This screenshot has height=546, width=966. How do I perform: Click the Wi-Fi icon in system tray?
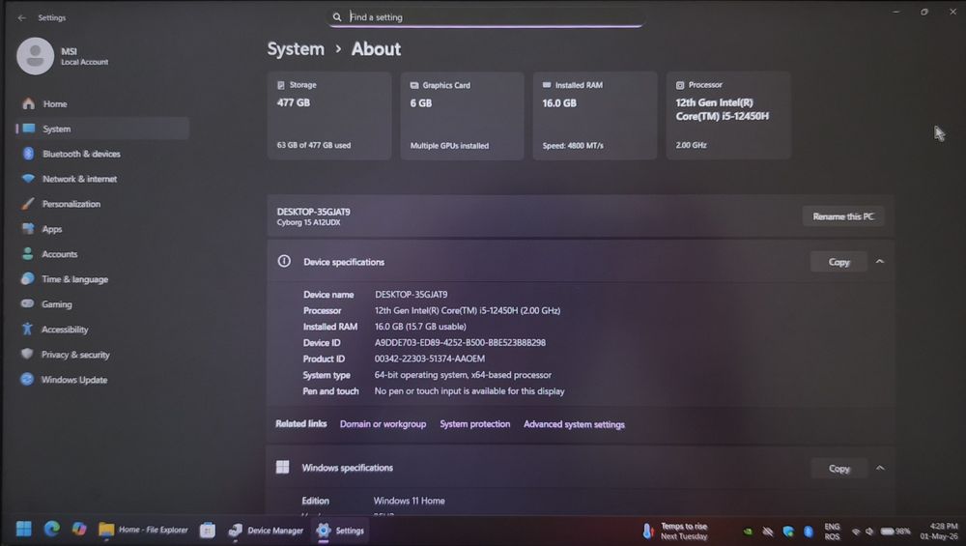pos(856,532)
